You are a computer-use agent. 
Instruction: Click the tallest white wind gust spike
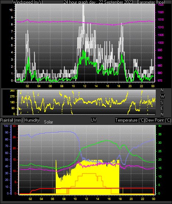point(83,17)
